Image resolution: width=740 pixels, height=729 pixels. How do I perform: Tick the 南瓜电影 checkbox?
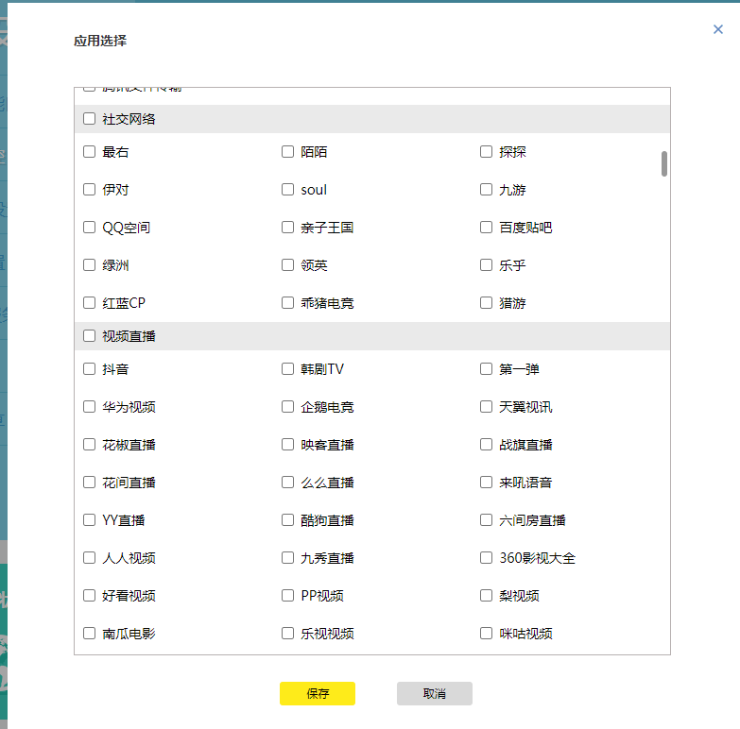click(89, 633)
